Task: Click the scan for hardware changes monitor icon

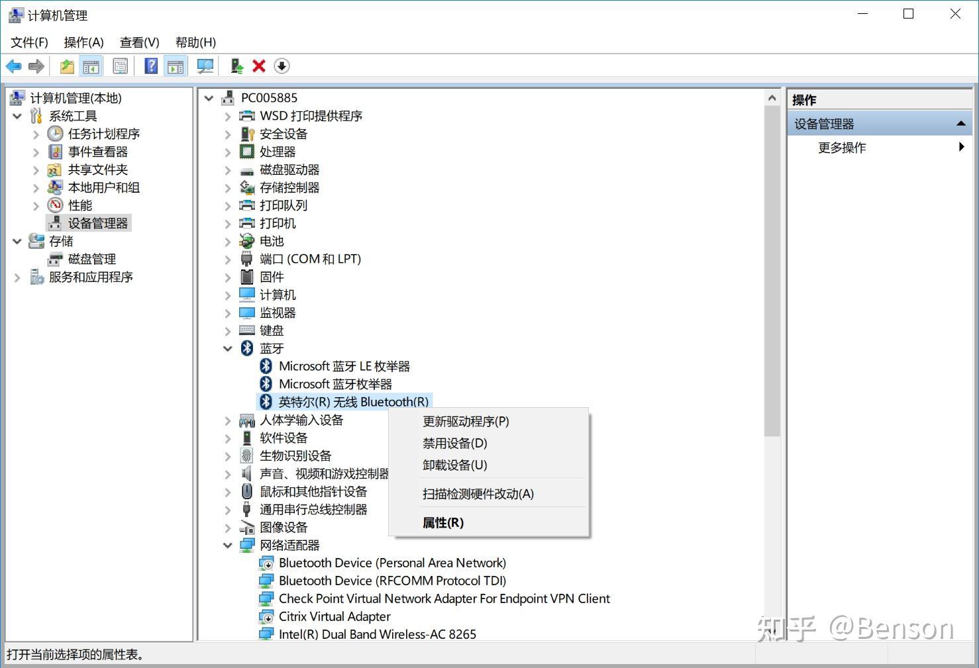Action: (205, 66)
